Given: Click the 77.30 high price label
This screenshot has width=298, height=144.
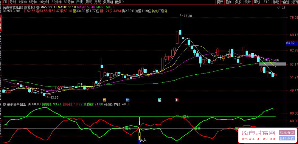Looking at the screenshot, I should (187, 16).
